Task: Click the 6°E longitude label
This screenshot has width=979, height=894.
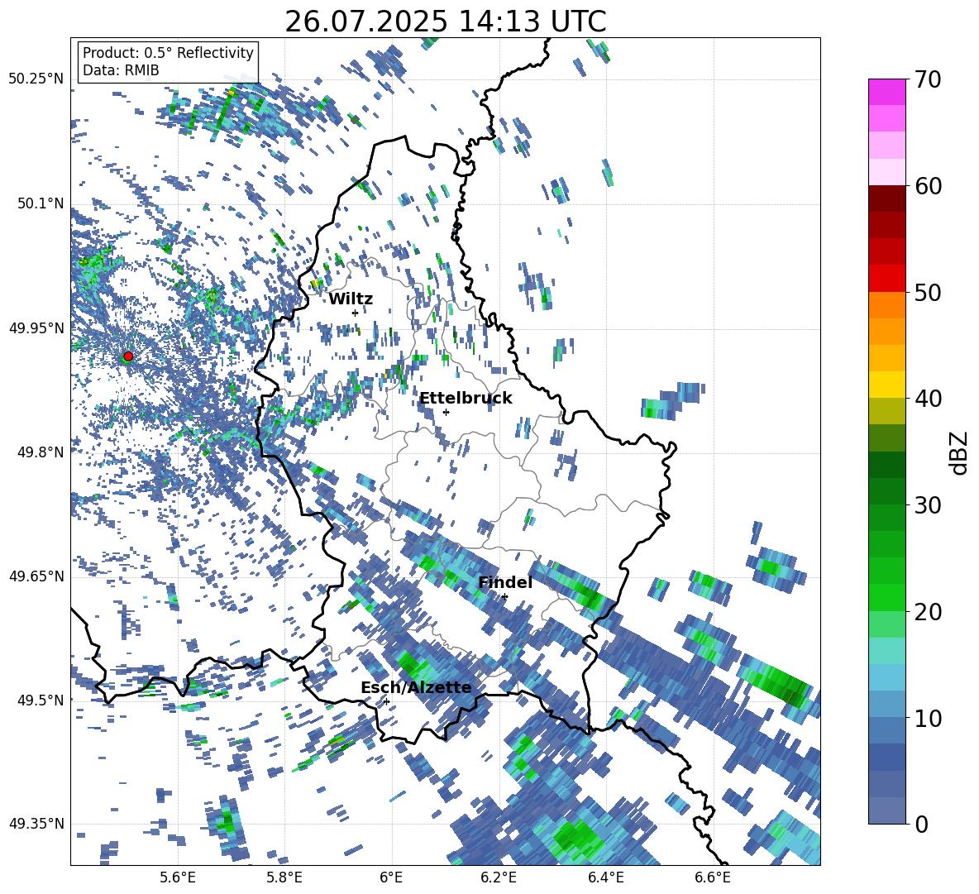Action: tap(391, 877)
